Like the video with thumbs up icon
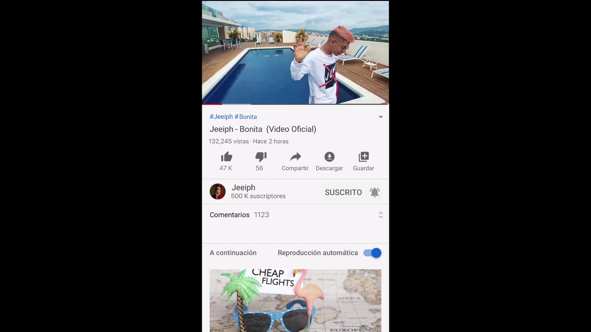Screen dimensions: 591x332 pos(226,157)
